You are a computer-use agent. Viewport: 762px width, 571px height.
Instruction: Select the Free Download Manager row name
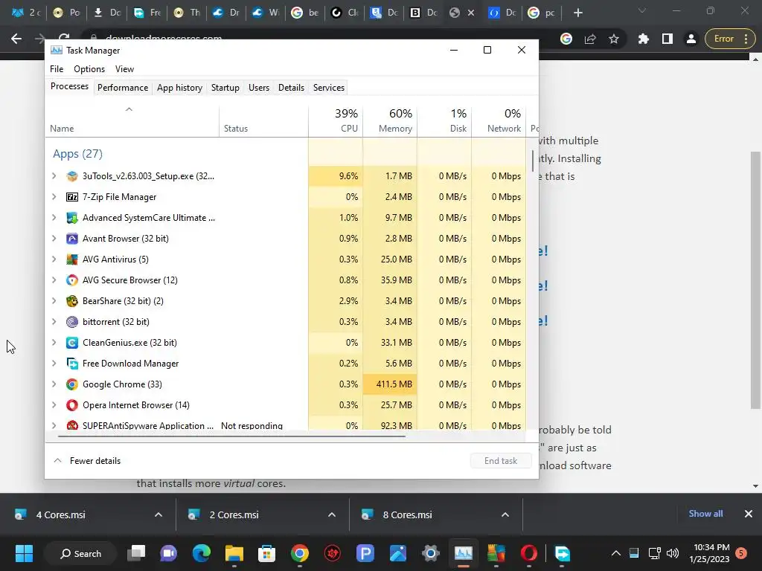tap(130, 364)
